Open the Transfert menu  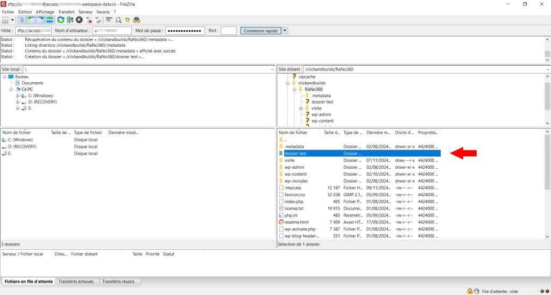pyautogui.click(x=66, y=12)
